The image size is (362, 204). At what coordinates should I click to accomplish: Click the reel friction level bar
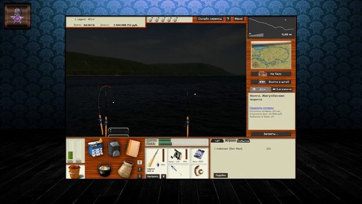pos(186,155)
